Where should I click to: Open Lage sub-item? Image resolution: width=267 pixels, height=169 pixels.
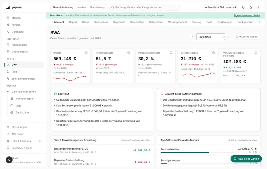[x=26, y=106]
